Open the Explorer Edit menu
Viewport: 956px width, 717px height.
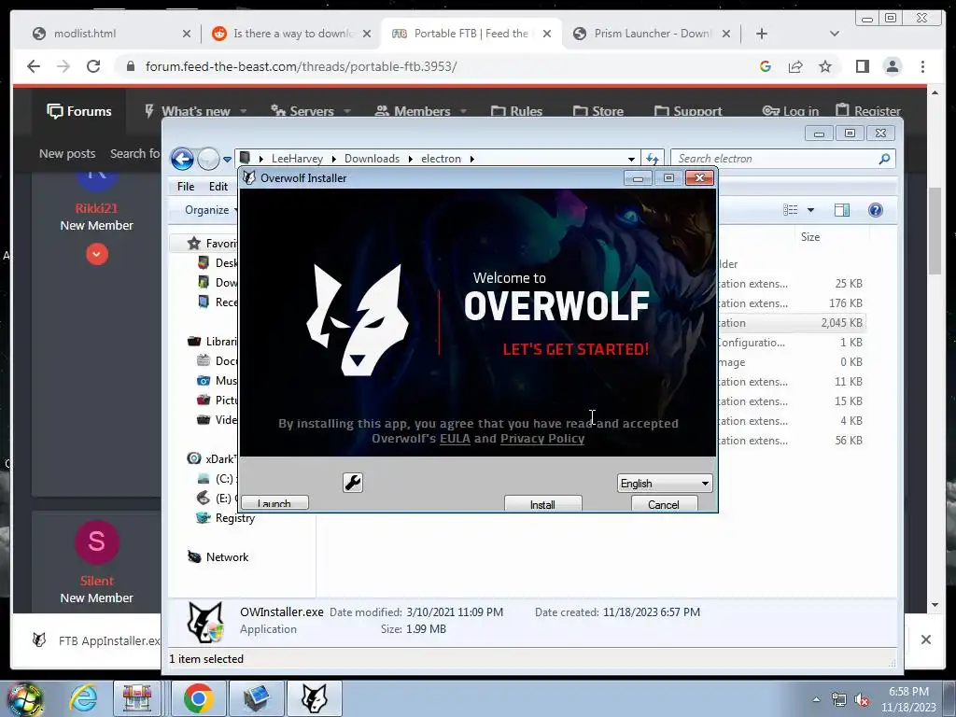click(218, 187)
